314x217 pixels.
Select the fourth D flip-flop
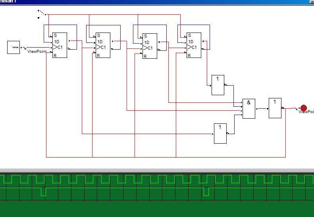[194, 45]
